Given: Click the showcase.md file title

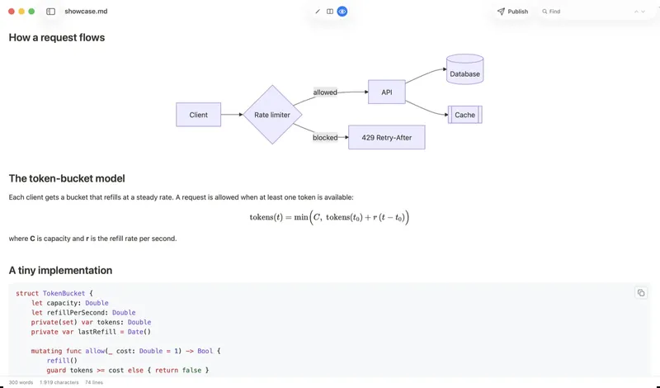Looking at the screenshot, I should [86, 12].
